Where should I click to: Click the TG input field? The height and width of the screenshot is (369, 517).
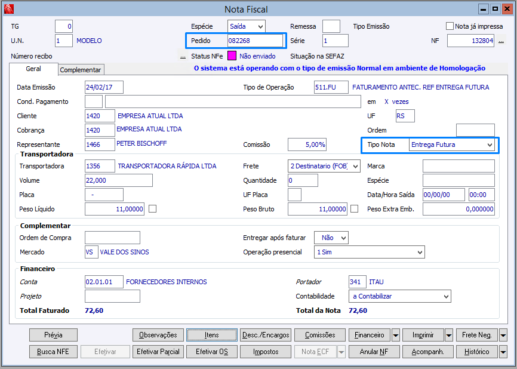tap(64, 26)
